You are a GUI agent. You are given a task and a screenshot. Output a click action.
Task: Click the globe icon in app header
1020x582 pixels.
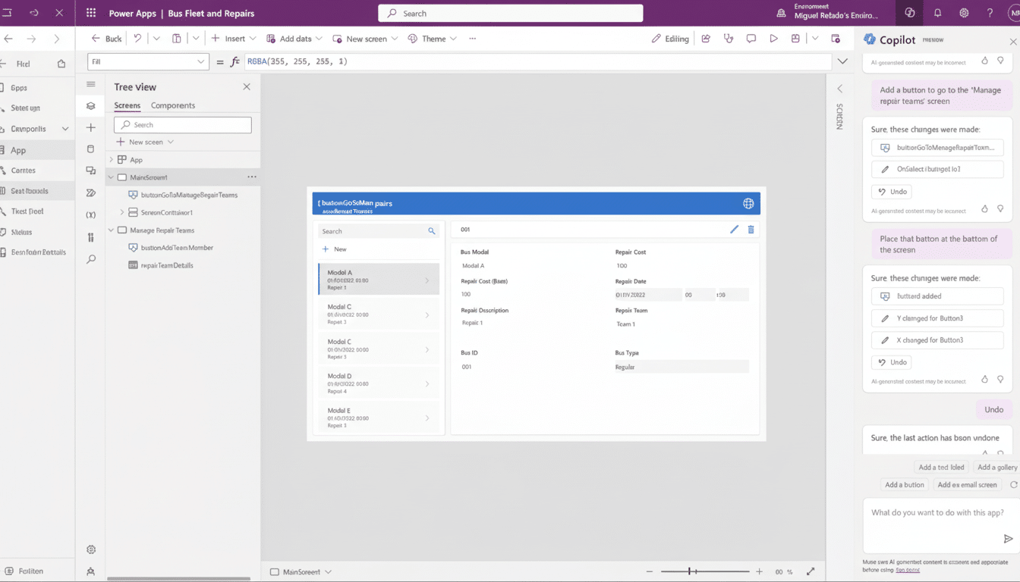(x=748, y=203)
